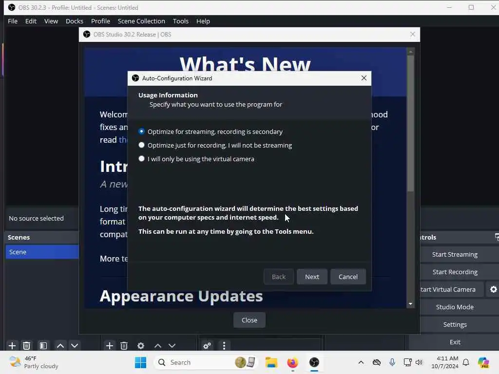Close the What's New dialog with Close button
499x374 pixels.
pos(249,320)
